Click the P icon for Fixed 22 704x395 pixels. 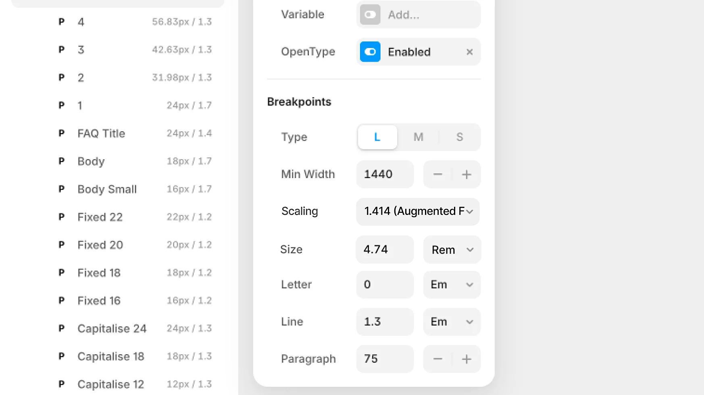61,216
